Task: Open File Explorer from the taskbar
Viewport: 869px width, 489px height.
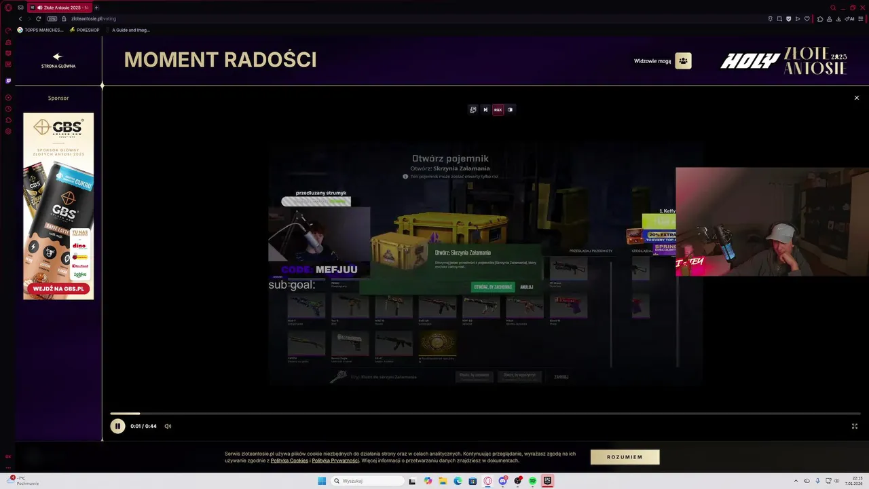Action: click(x=443, y=481)
